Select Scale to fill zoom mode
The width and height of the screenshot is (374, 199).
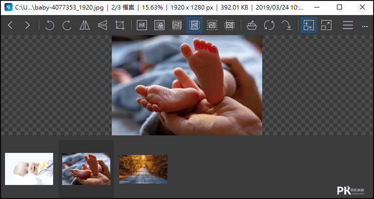click(230, 25)
